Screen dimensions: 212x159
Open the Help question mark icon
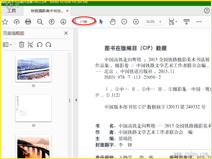[207, 11]
